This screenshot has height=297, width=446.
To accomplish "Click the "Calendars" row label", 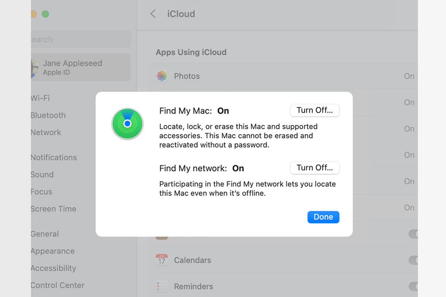I will click(x=192, y=260).
